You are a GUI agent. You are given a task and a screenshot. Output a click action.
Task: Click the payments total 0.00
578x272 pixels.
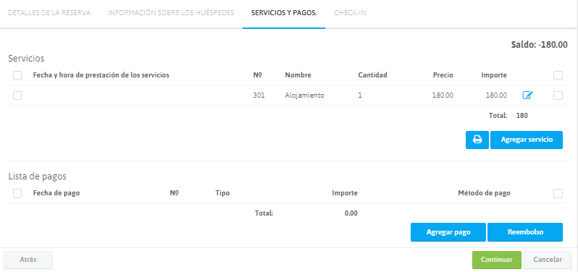(351, 213)
